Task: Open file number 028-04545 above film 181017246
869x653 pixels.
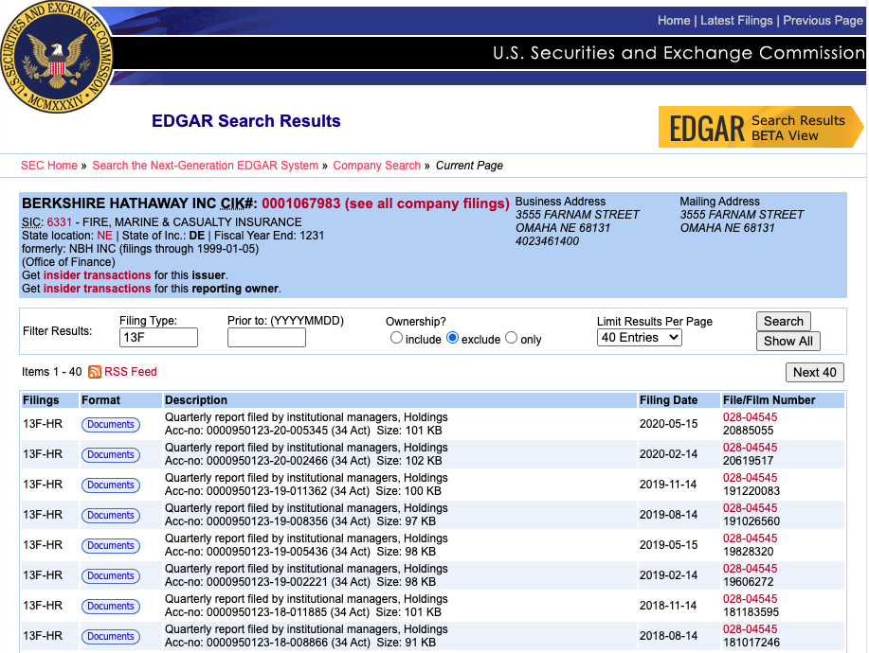Action: coord(750,629)
